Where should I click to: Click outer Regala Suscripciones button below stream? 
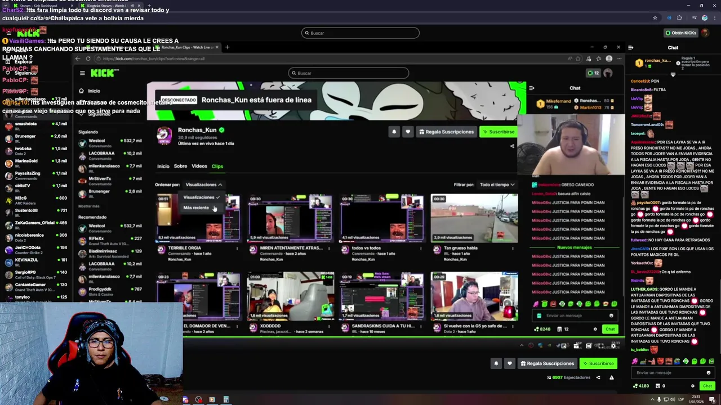(547, 363)
